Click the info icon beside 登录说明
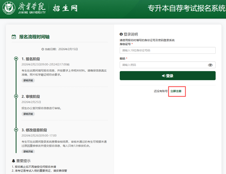Image resolution: width=226 pixels, height=174 pixels. (x=121, y=34)
